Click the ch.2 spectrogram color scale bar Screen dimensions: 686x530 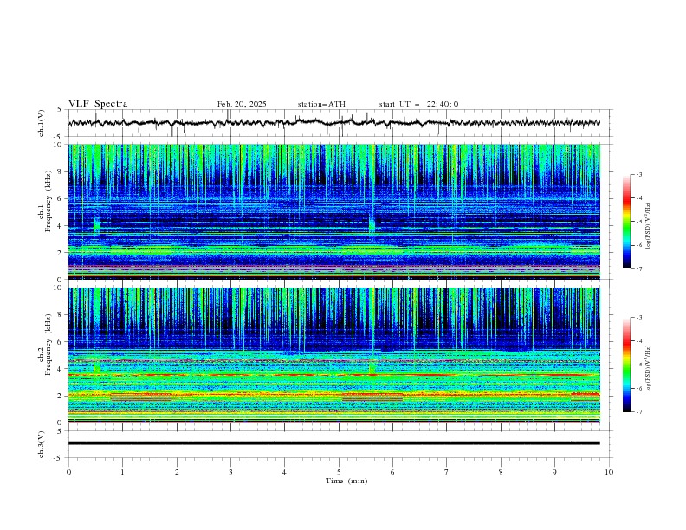click(627, 365)
